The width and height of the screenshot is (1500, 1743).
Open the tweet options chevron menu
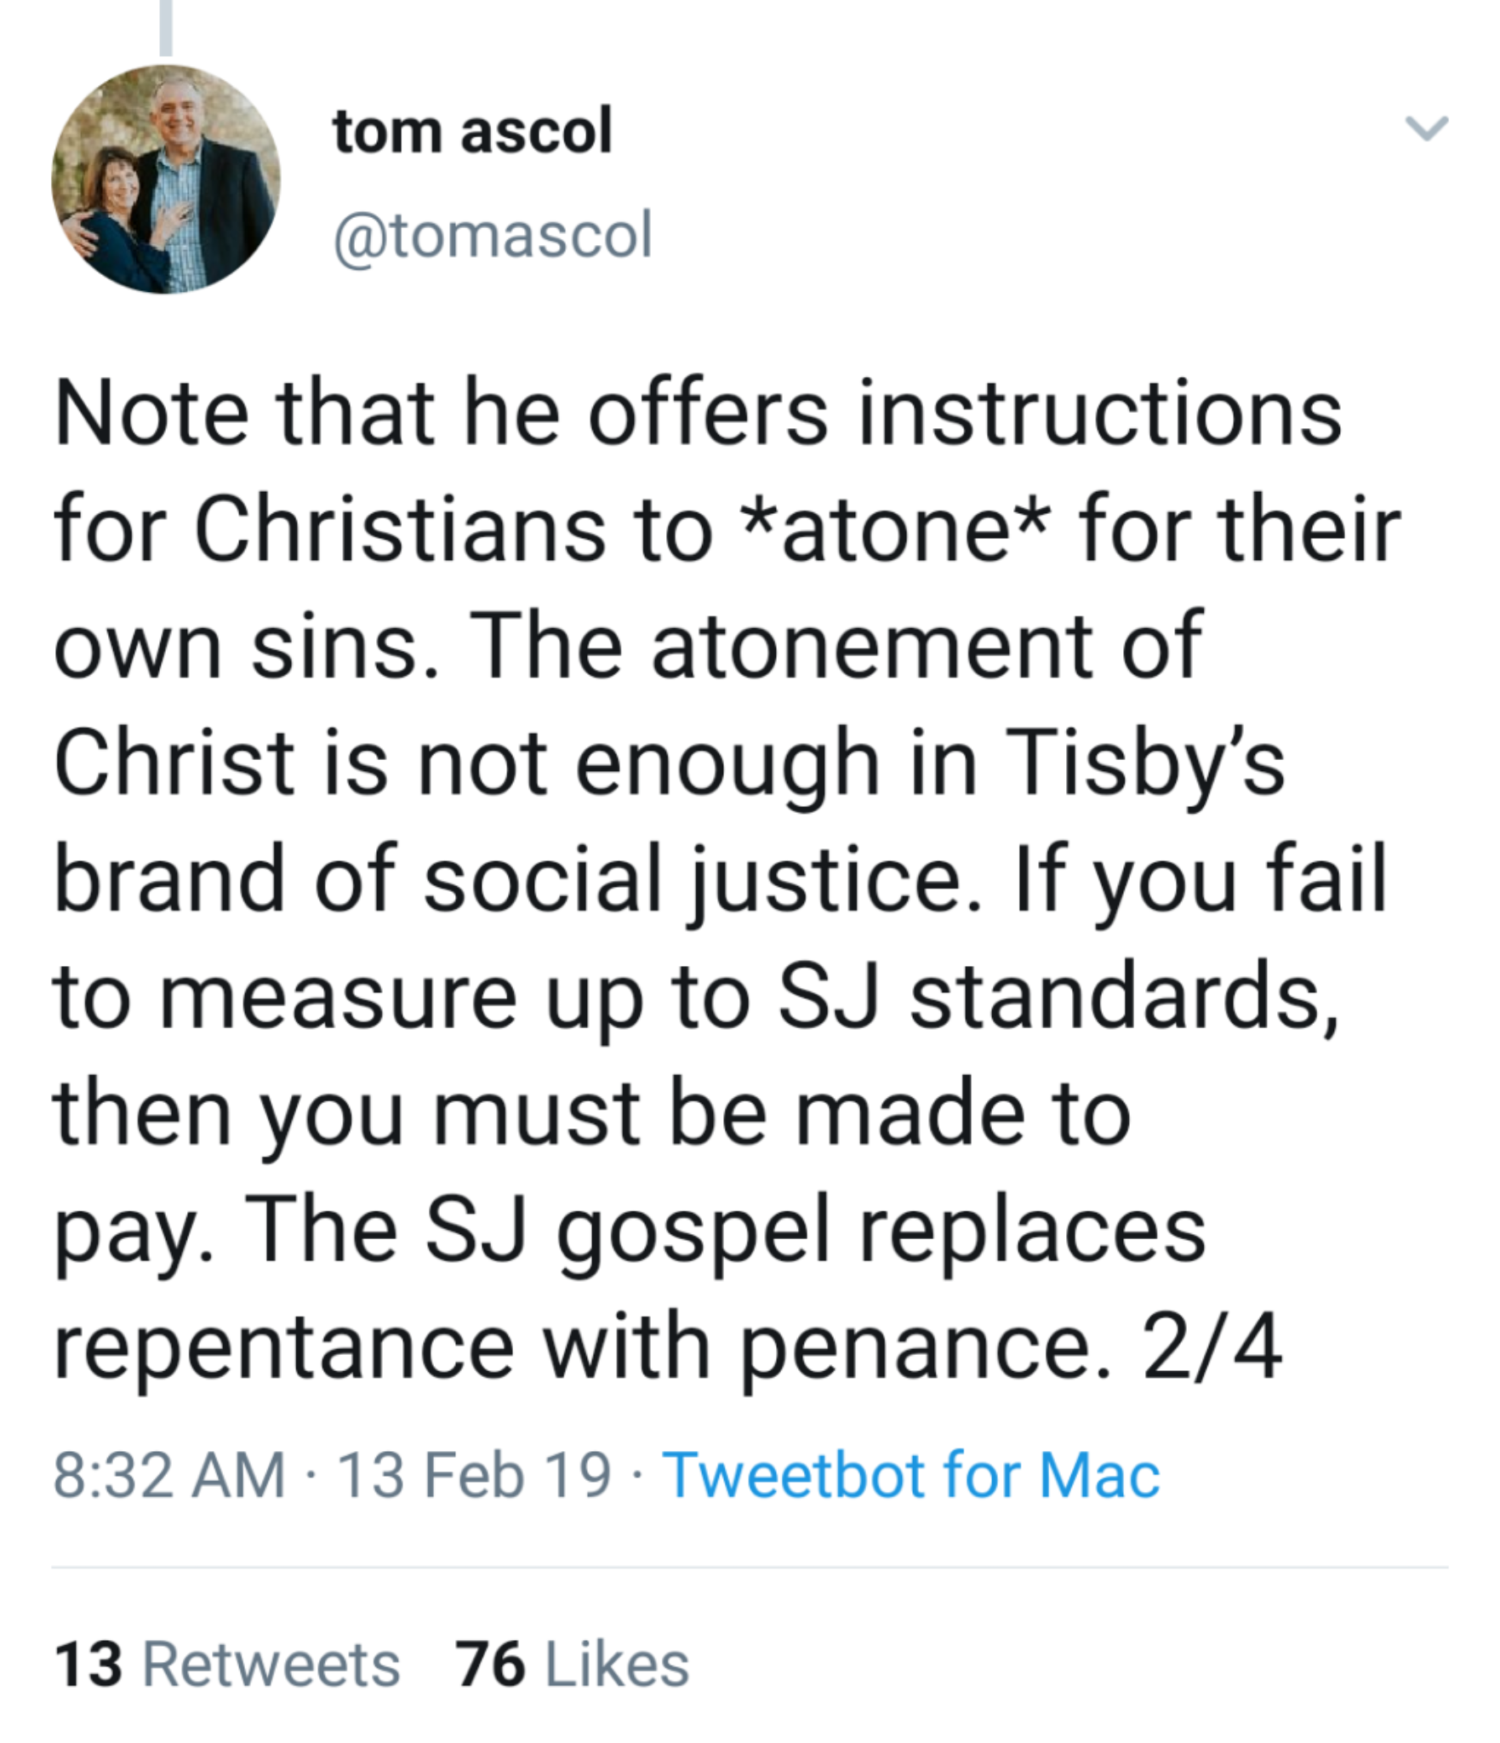tap(1426, 129)
